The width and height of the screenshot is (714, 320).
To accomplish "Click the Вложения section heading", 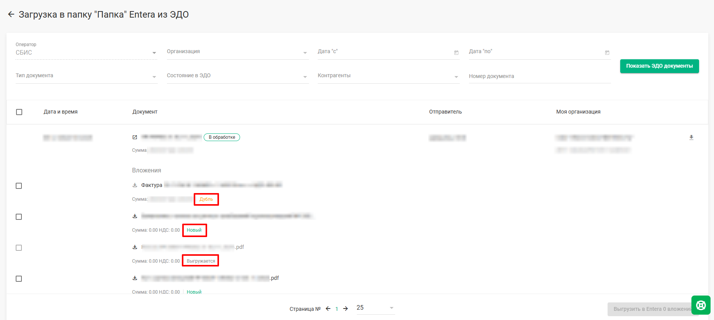I will tap(147, 171).
